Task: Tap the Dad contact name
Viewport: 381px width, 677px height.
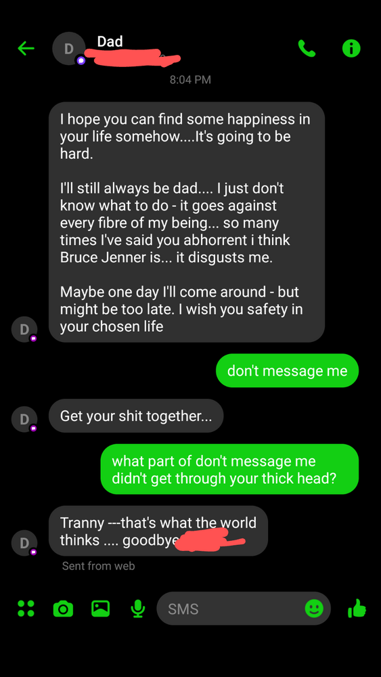Action: point(110,41)
